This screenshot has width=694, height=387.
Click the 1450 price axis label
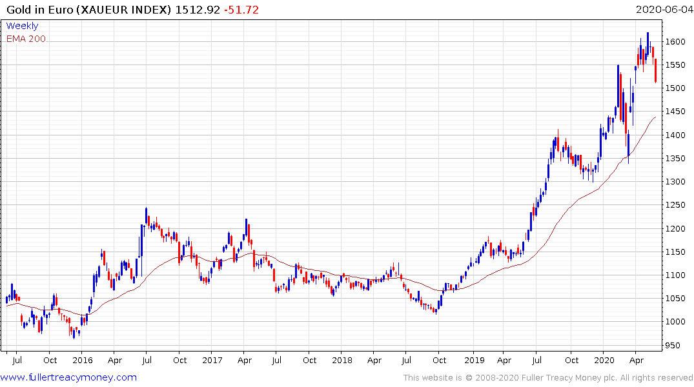[675, 112]
